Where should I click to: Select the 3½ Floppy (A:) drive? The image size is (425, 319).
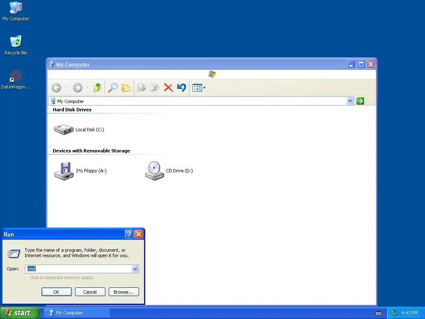coord(80,171)
